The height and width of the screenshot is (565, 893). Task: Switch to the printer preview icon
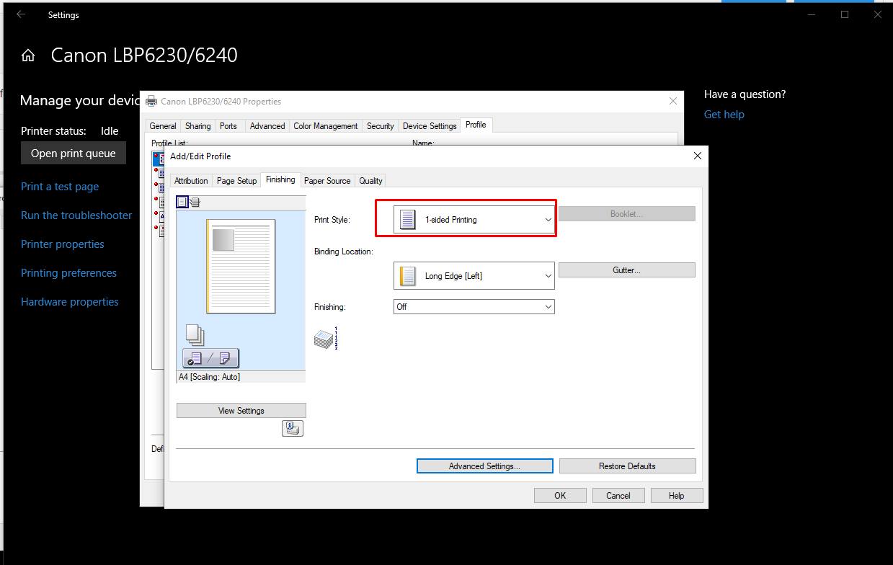click(195, 202)
